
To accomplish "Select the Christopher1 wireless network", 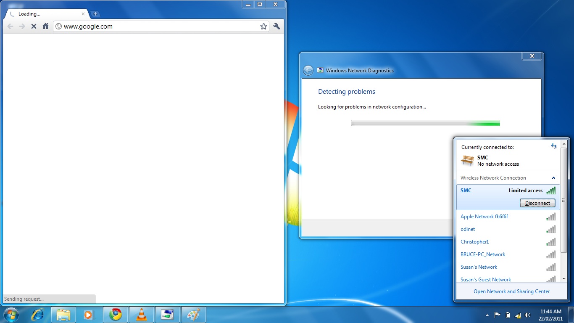I will [x=508, y=242].
